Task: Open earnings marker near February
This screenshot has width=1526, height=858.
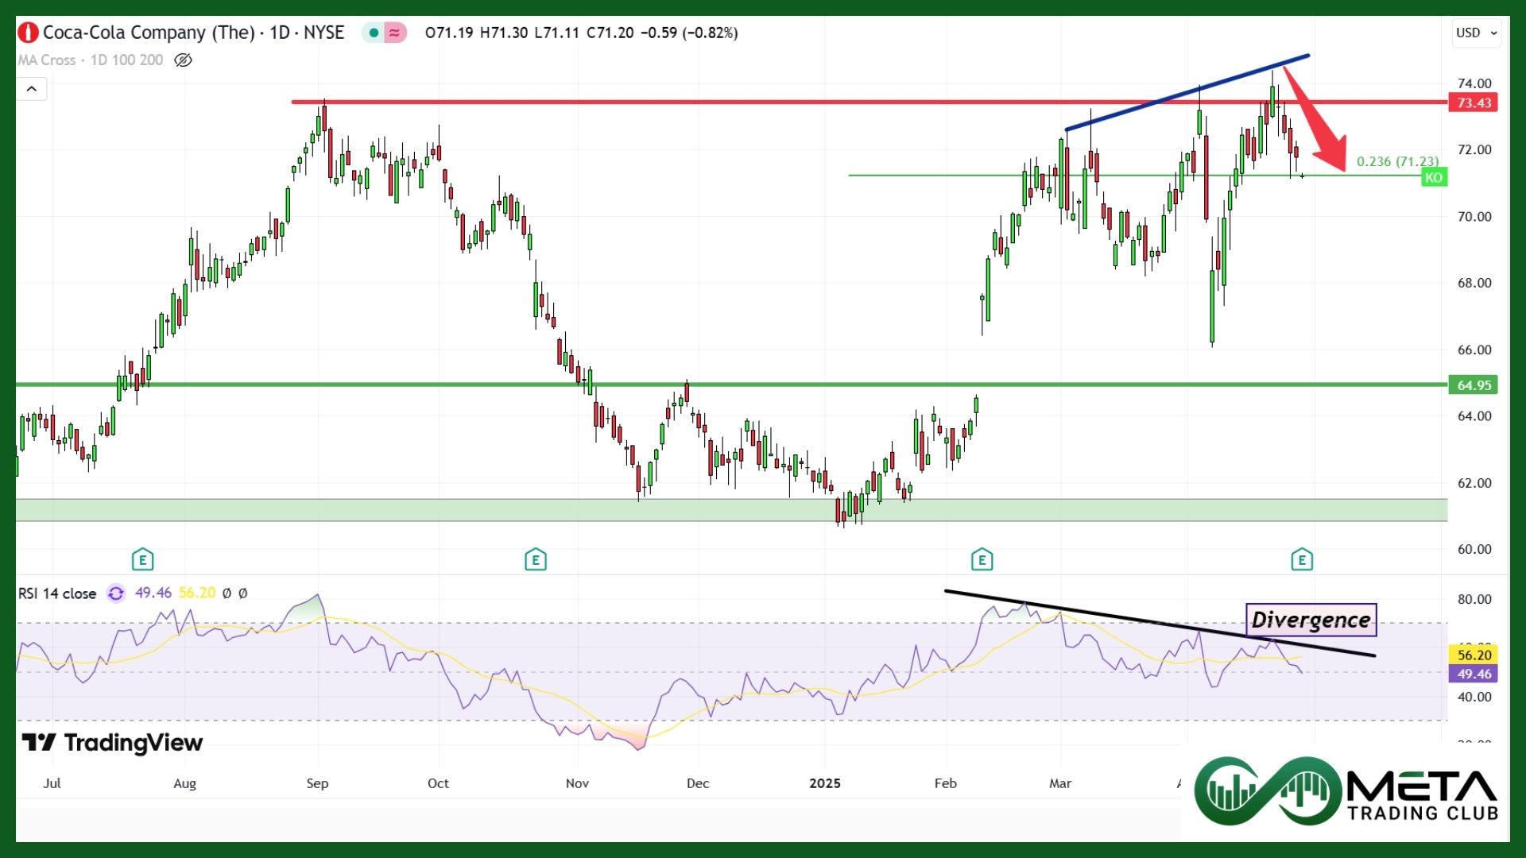Action: (x=982, y=560)
